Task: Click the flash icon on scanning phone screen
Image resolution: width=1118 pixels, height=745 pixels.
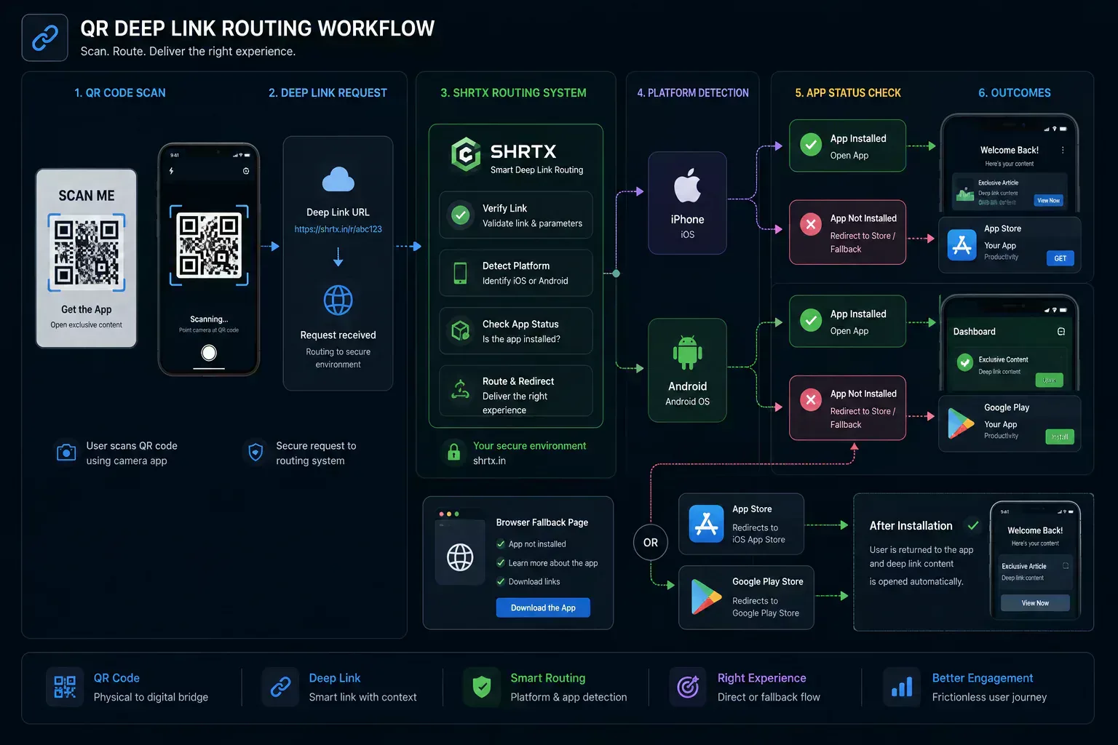Action: click(172, 171)
